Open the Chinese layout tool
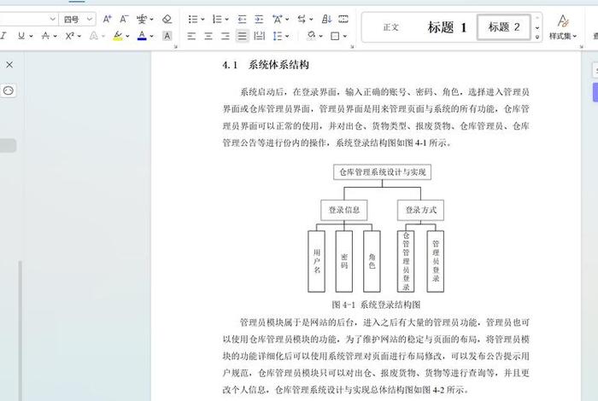 [278, 19]
